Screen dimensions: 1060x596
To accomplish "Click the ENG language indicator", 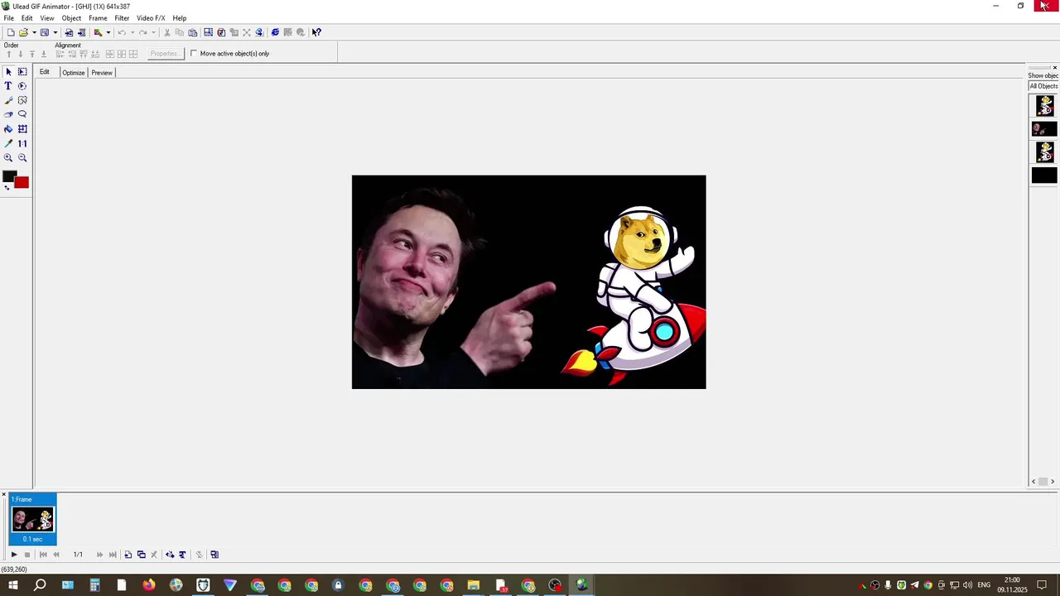I will pos(984,585).
